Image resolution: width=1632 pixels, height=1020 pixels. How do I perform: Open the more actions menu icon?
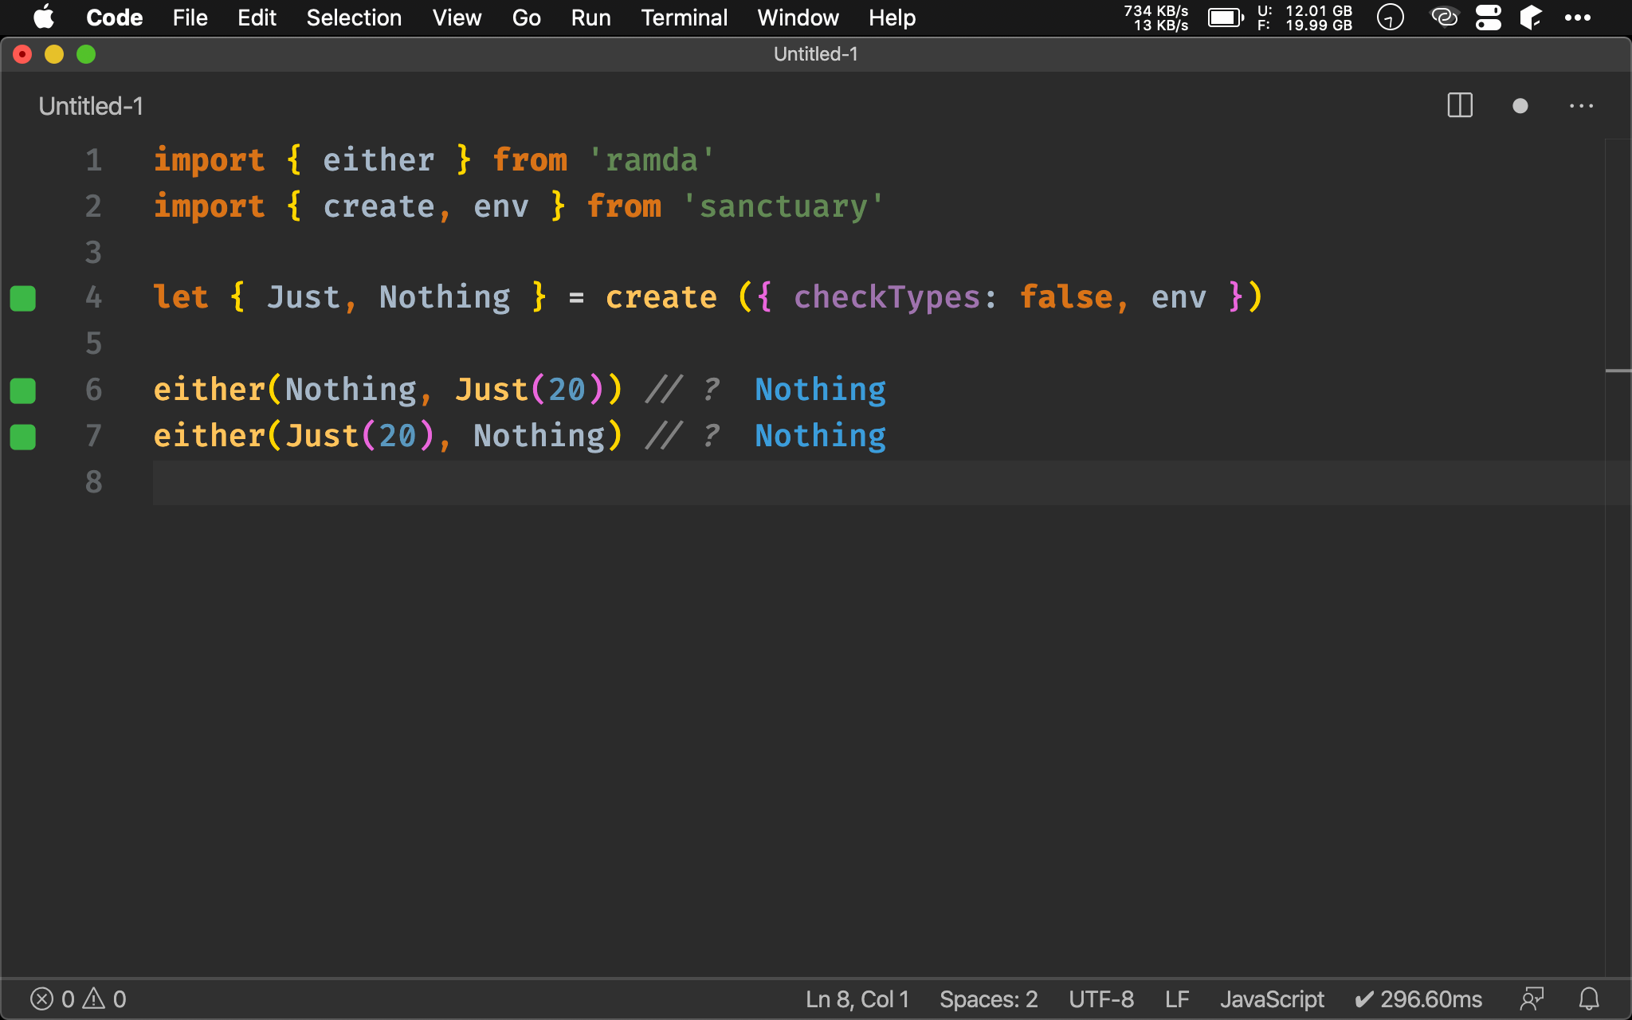click(x=1582, y=107)
